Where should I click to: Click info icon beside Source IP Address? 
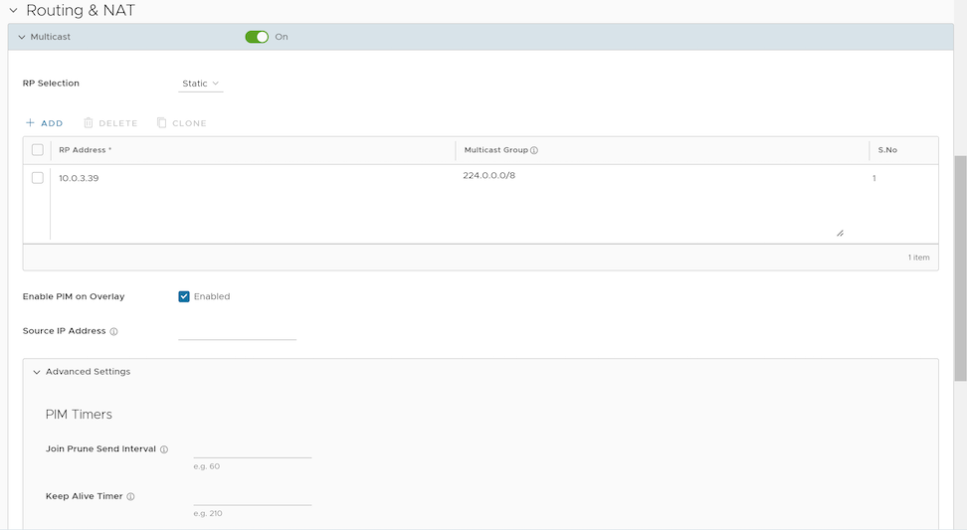113,332
